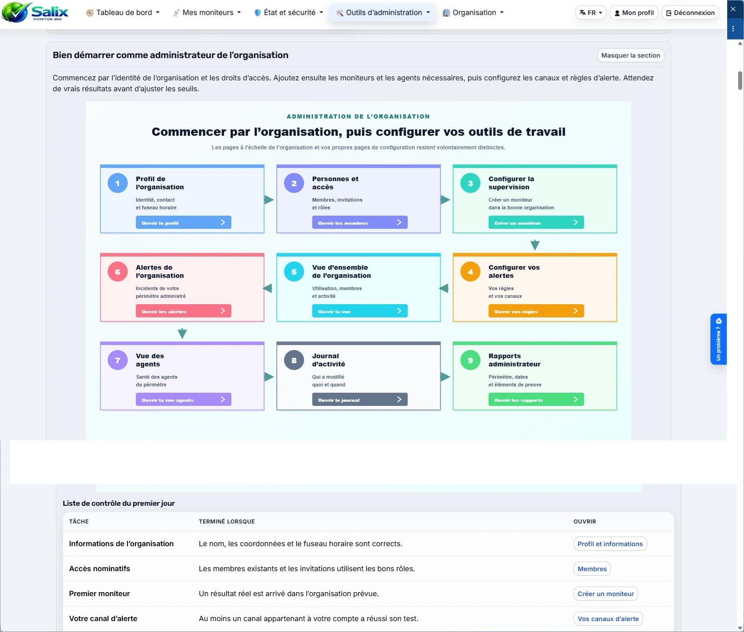
Task: Hide the section with Masquer la section
Action: pos(630,55)
